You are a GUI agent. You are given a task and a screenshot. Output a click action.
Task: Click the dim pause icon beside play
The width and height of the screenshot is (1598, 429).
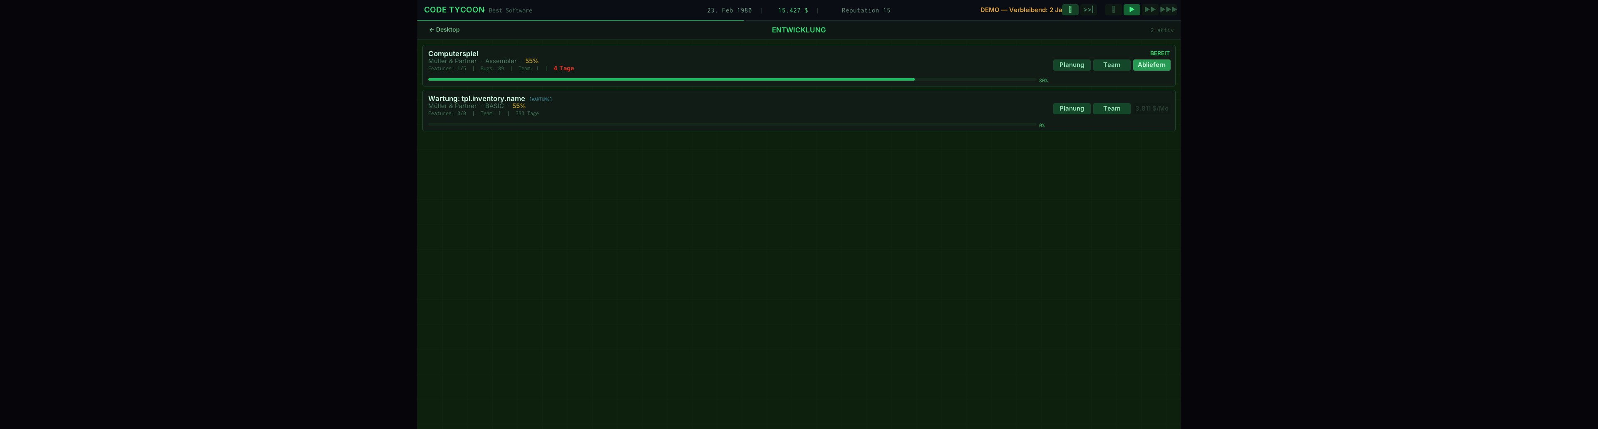[1113, 10]
